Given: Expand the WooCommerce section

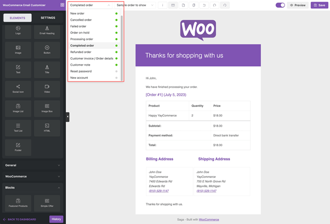Looking at the screenshot, I should [32, 176].
